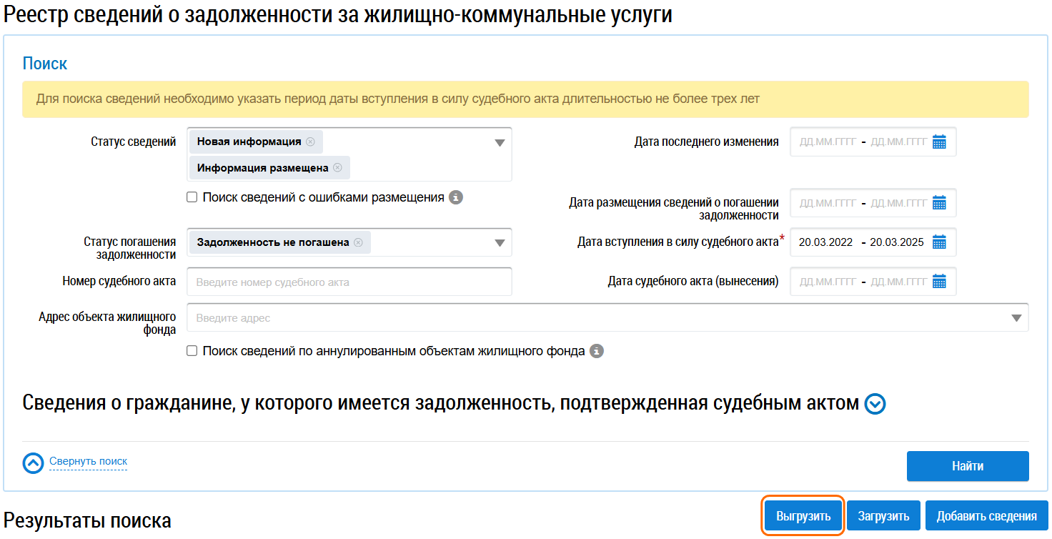Open the Статус сведений dropdown
Viewport: 1052px width, 539px height.
pos(500,143)
